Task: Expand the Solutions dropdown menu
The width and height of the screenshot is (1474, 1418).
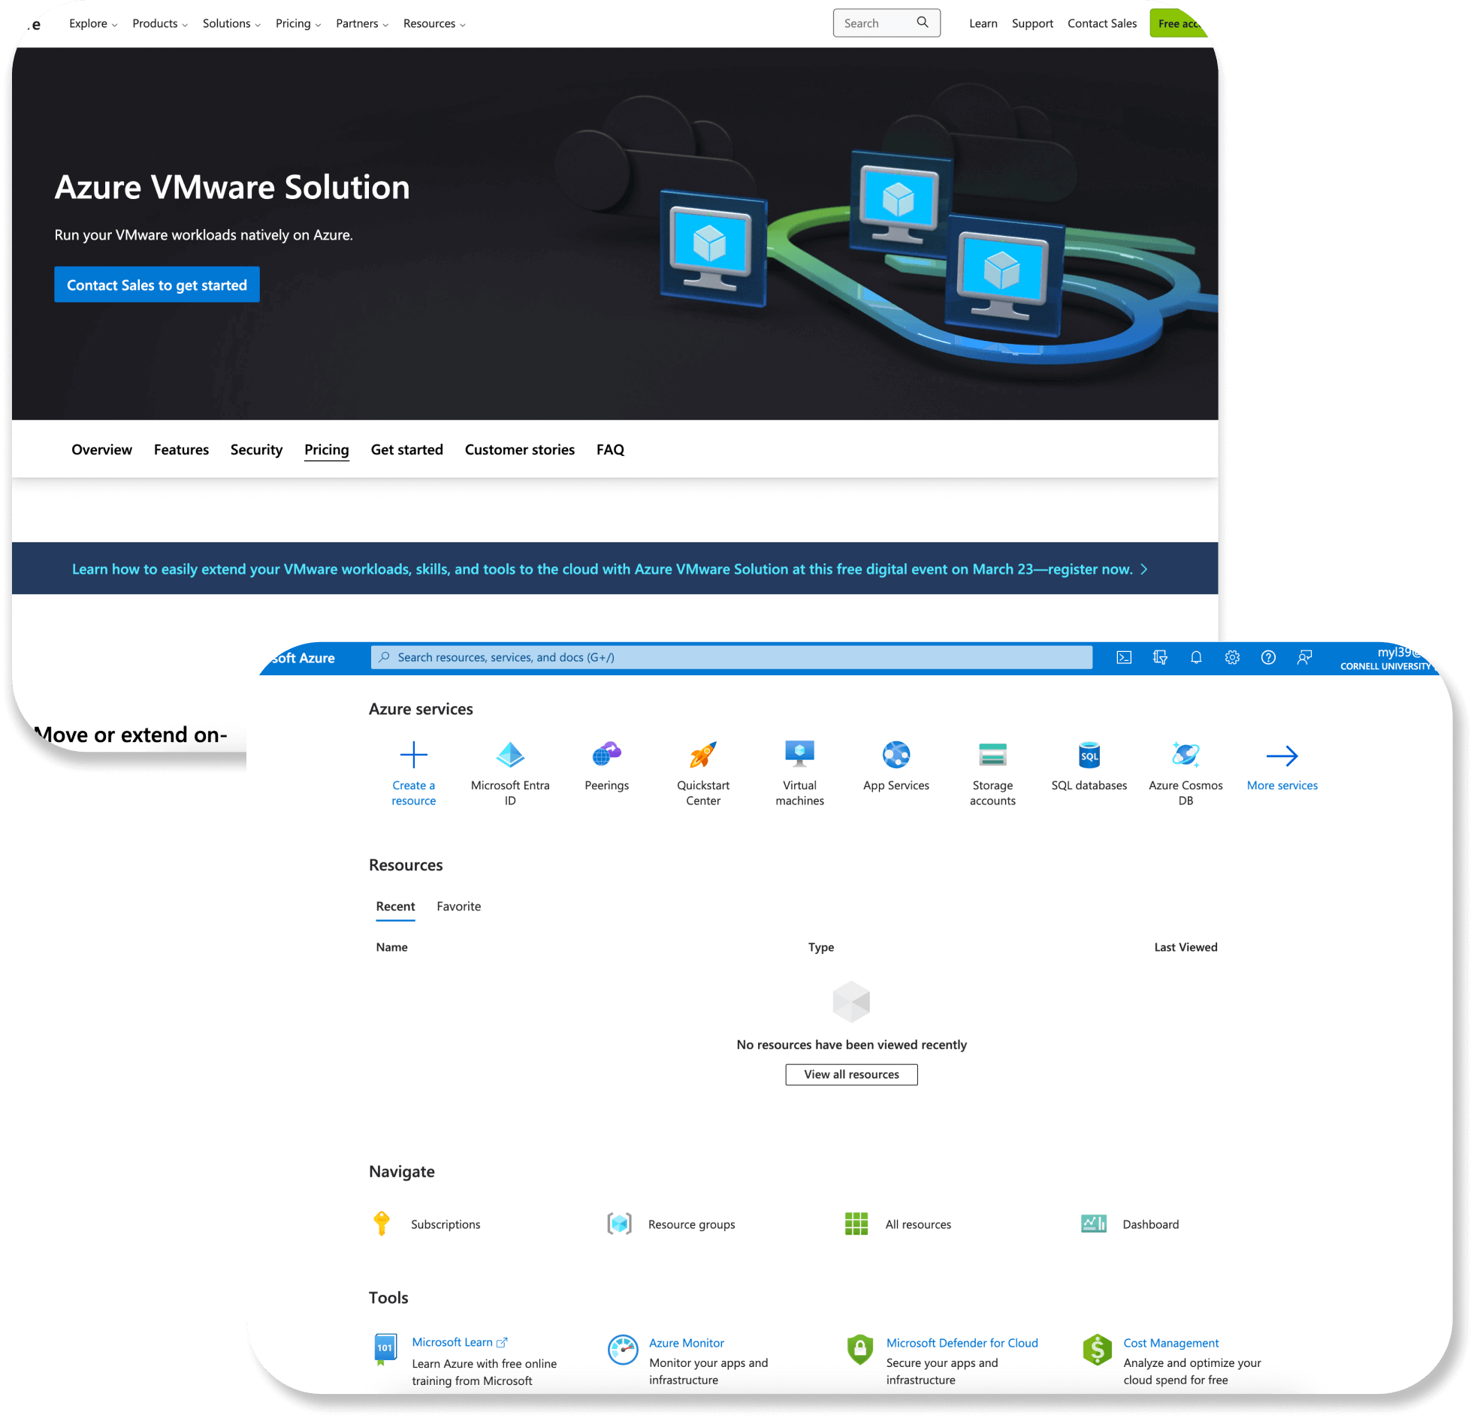Action: point(231,23)
